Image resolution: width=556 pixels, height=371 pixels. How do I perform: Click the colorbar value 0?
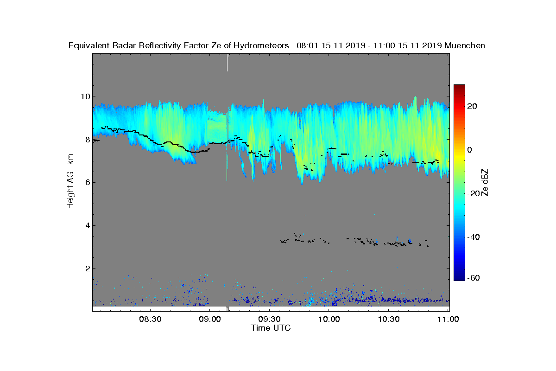[x=470, y=150]
